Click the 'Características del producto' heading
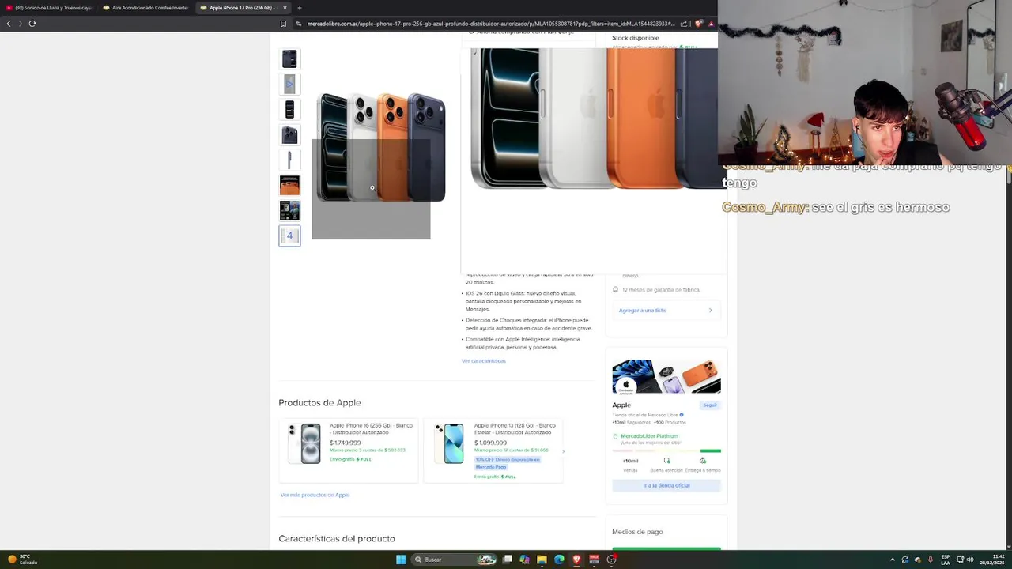The width and height of the screenshot is (1012, 569). point(337,539)
